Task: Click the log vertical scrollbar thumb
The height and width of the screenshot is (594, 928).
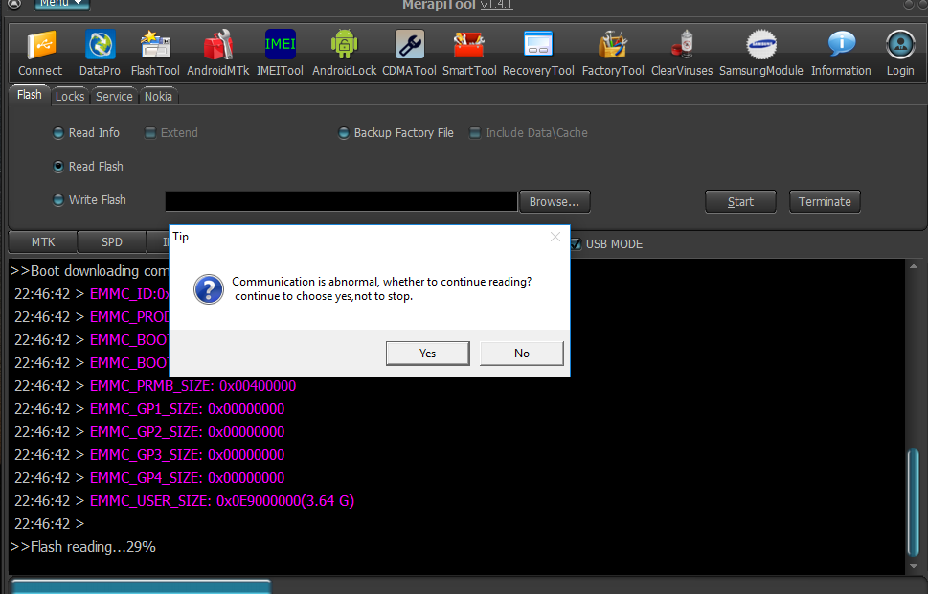Action: 914,502
